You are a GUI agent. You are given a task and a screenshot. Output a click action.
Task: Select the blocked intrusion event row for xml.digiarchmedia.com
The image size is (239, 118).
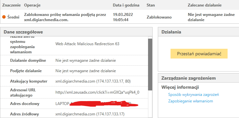click(119, 17)
